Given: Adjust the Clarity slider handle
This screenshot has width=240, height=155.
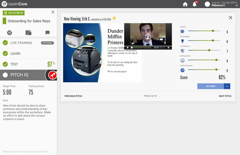Looking at the screenshot, I should [x=213, y=31].
